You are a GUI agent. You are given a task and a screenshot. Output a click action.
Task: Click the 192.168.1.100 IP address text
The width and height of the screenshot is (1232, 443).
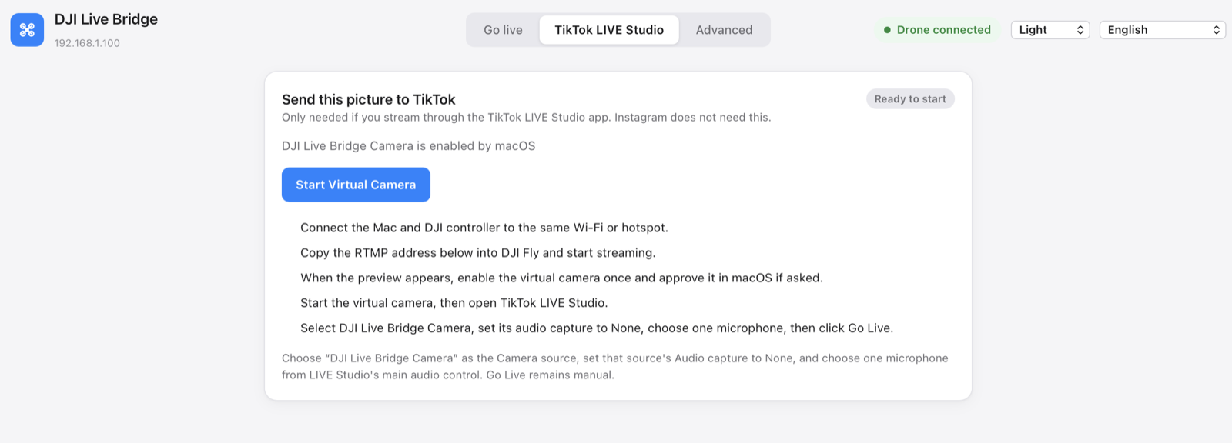pyautogui.click(x=87, y=43)
